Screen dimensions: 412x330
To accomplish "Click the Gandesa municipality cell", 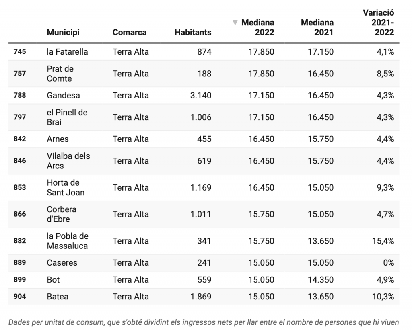I will (63, 95).
